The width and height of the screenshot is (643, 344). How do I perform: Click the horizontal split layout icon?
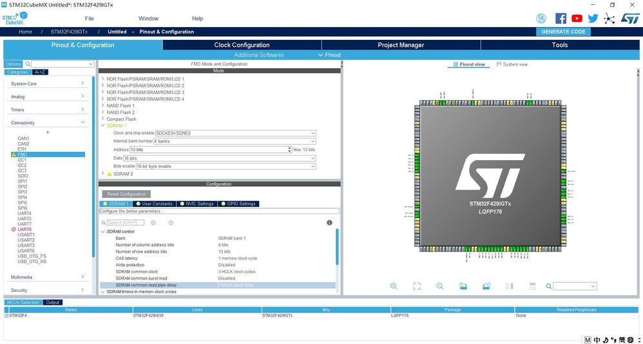point(532,286)
